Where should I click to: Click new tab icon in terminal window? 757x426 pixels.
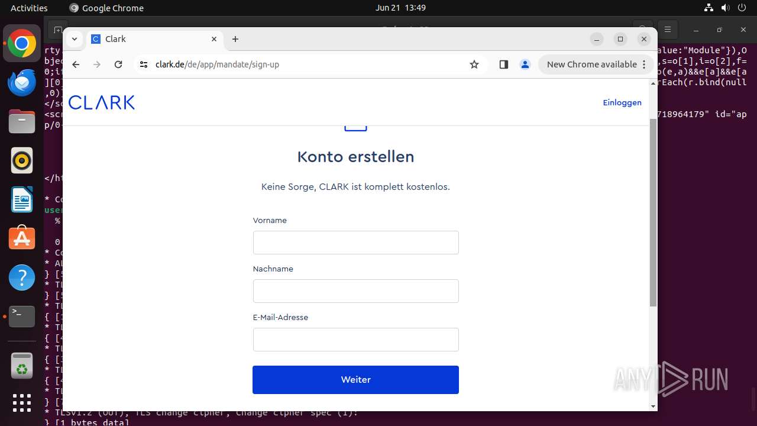[57, 29]
